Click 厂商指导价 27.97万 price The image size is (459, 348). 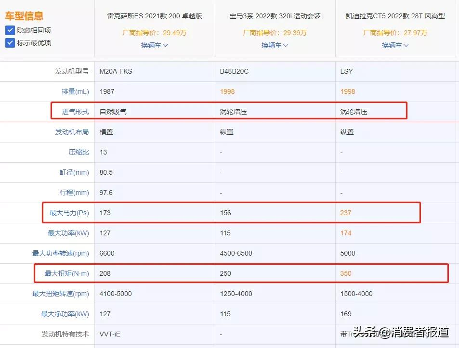click(395, 32)
